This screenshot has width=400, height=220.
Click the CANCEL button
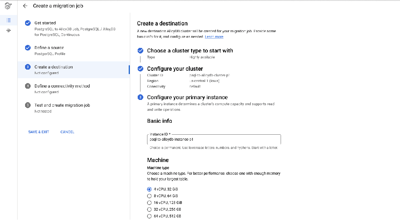pyautogui.click(x=67, y=132)
